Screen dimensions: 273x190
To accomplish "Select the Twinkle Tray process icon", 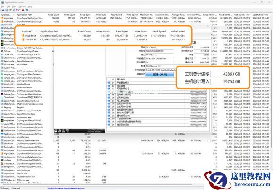I will pos(2,94).
